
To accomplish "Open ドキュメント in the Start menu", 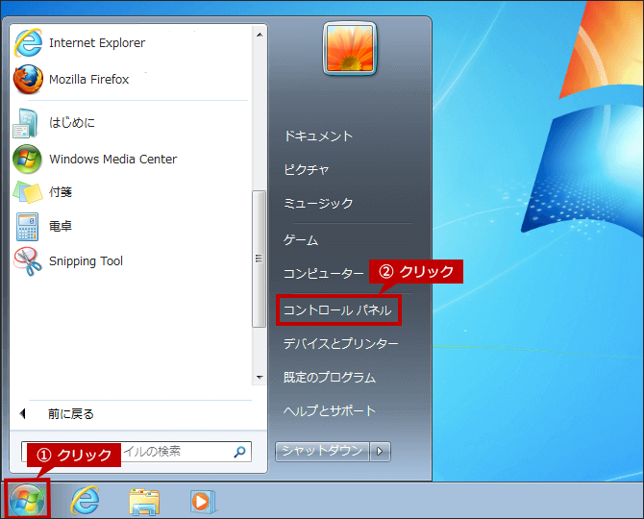I will point(318,136).
